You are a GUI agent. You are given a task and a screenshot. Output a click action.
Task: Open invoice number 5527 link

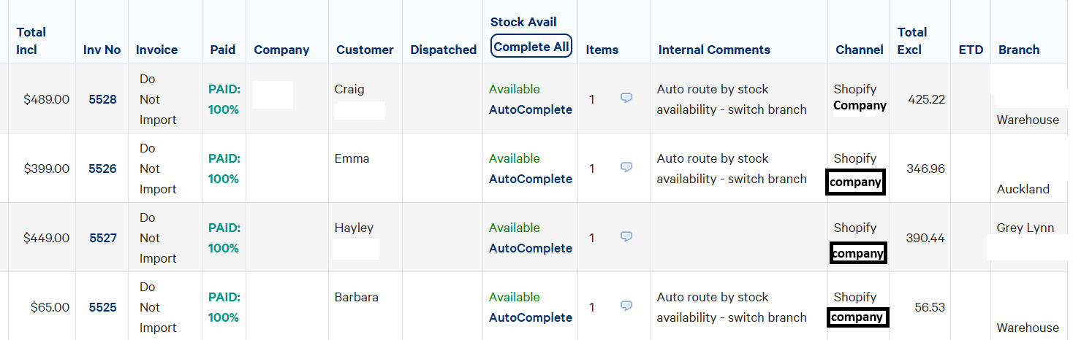coord(103,238)
